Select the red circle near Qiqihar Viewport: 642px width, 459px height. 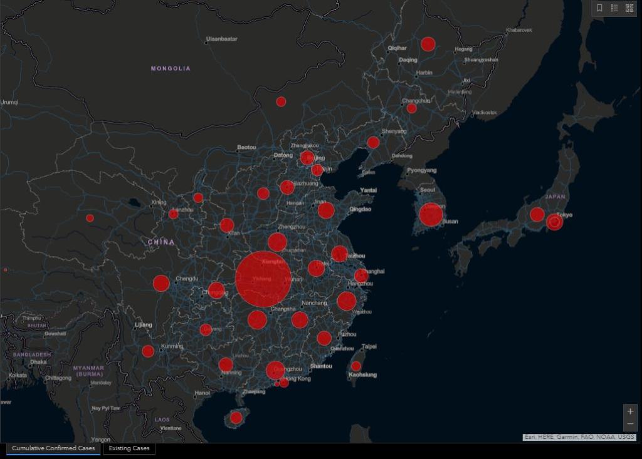pyautogui.click(x=428, y=44)
